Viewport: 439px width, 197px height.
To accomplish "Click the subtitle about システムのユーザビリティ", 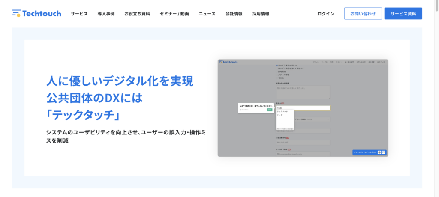I will pyautogui.click(x=126, y=137).
